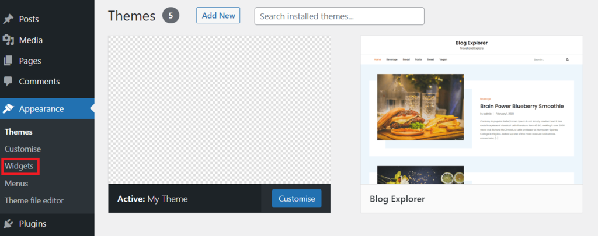Click the blue Customise button
Viewport: 598px width, 236px height.
coord(297,199)
